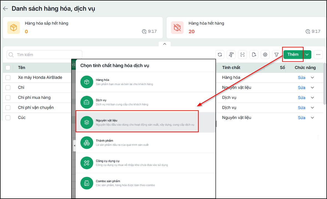This screenshot has height=199, width=327.
Task: Select Thành phẩm item type
Action: coord(145,143)
